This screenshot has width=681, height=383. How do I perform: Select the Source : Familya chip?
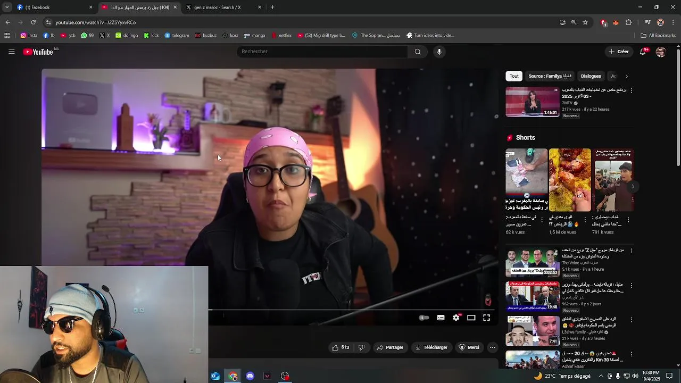point(550,76)
